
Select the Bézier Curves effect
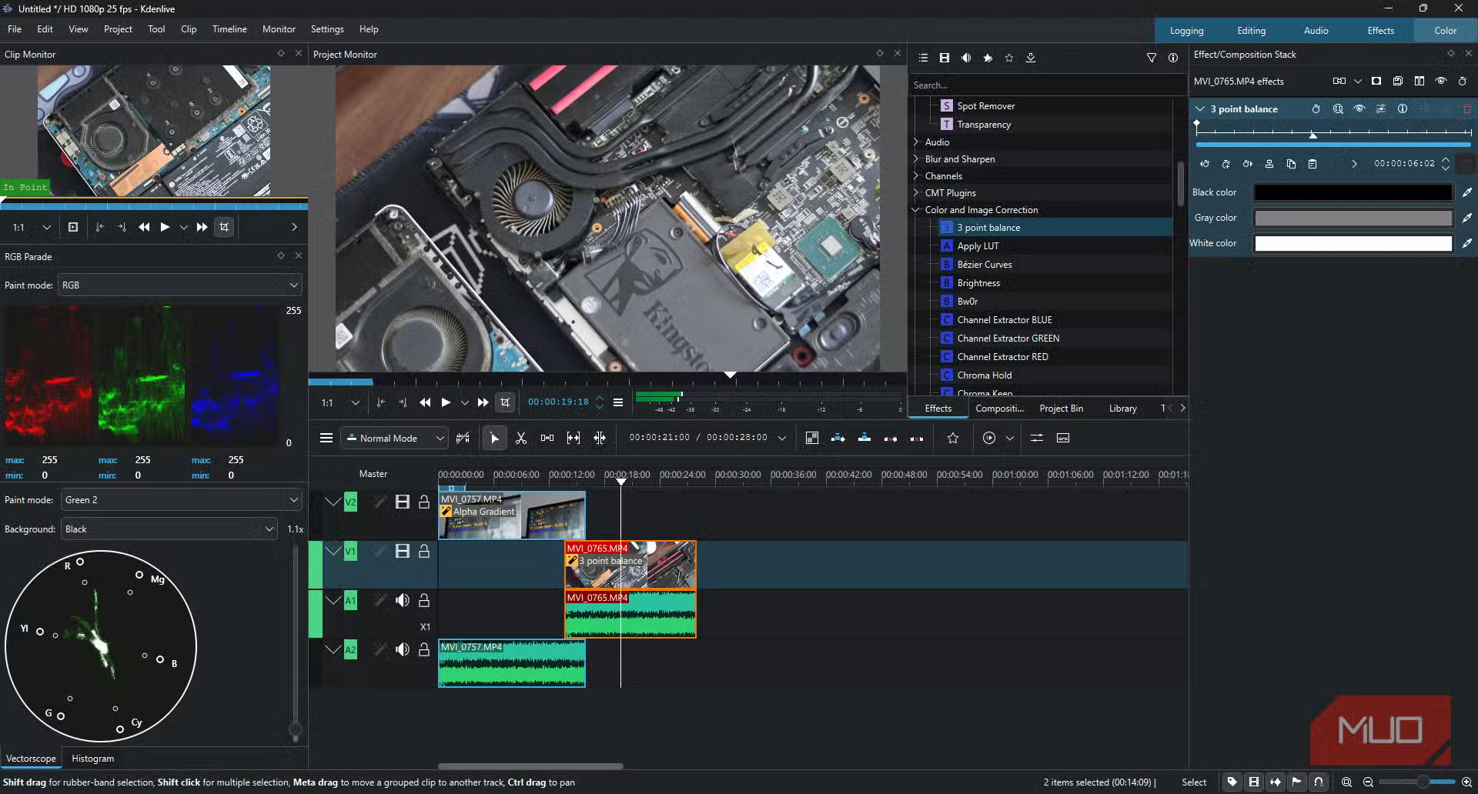pyautogui.click(x=984, y=265)
